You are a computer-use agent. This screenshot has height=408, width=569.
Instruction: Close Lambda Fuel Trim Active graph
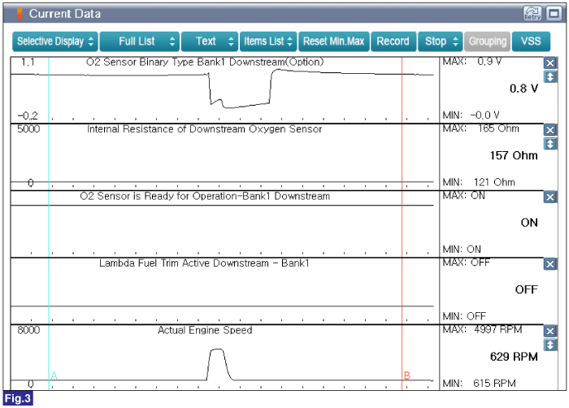click(x=550, y=264)
